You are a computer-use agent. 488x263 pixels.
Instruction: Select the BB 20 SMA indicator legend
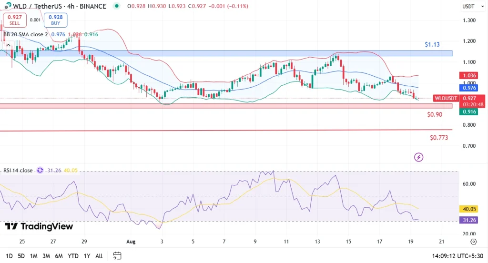[x=23, y=34]
